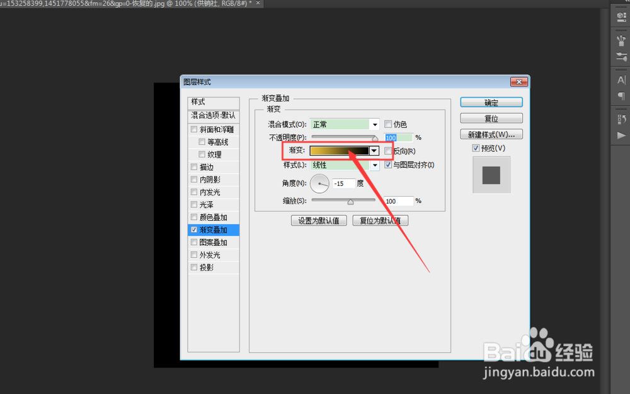Close the document tab
The width and height of the screenshot is (630, 394).
pos(258,3)
